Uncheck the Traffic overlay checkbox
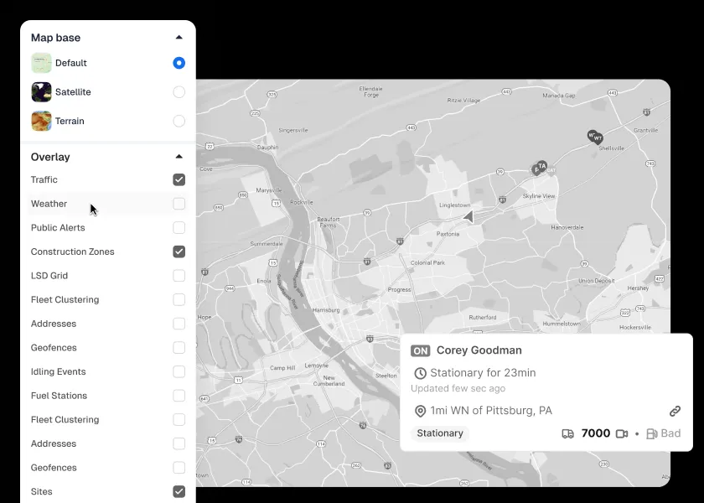The height and width of the screenshot is (503, 704). (179, 179)
